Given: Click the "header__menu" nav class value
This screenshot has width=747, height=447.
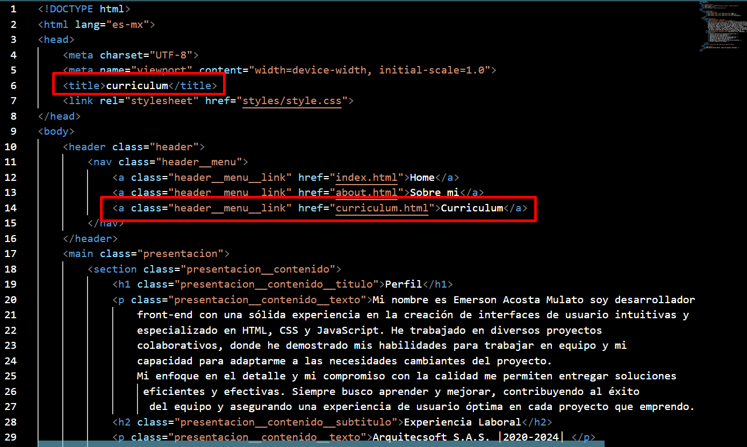Looking at the screenshot, I should click(199, 162).
